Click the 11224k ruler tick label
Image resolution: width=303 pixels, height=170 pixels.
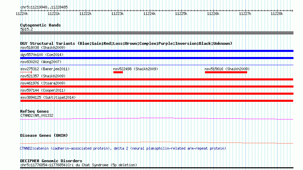pyautogui.click(x=149, y=14)
